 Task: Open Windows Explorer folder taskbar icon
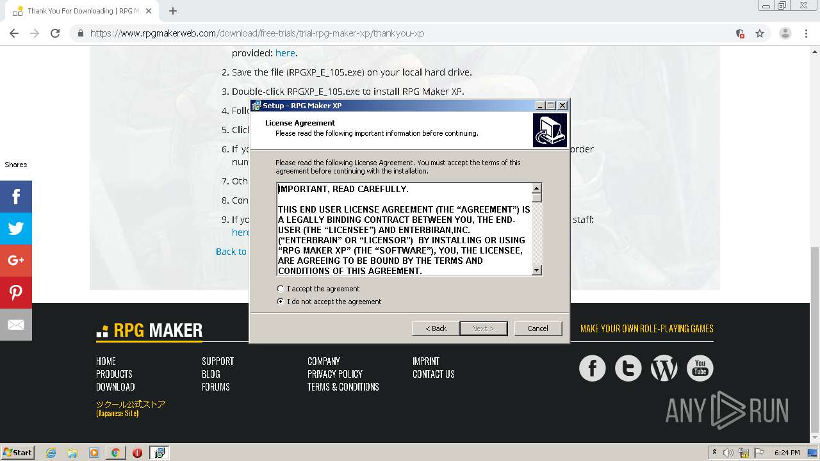point(72,453)
